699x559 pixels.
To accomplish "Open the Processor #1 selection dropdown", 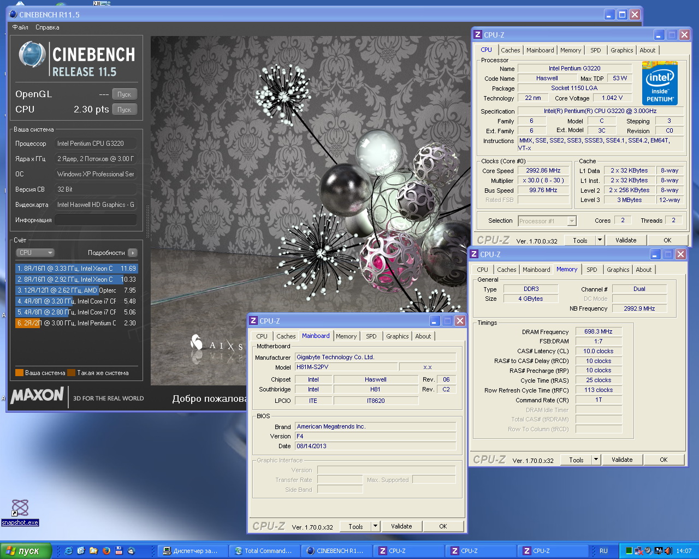I will pos(547,221).
